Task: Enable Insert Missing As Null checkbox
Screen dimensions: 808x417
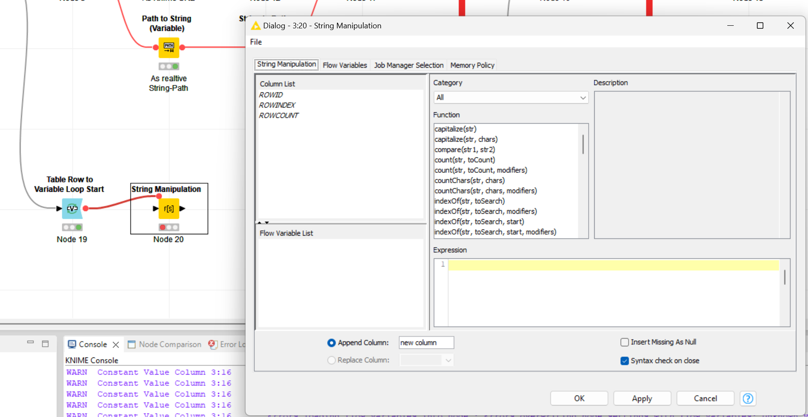Action: tap(625, 342)
